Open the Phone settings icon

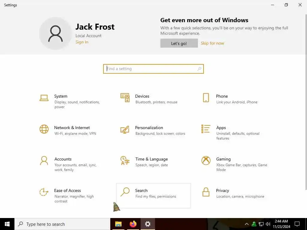[x=206, y=98]
